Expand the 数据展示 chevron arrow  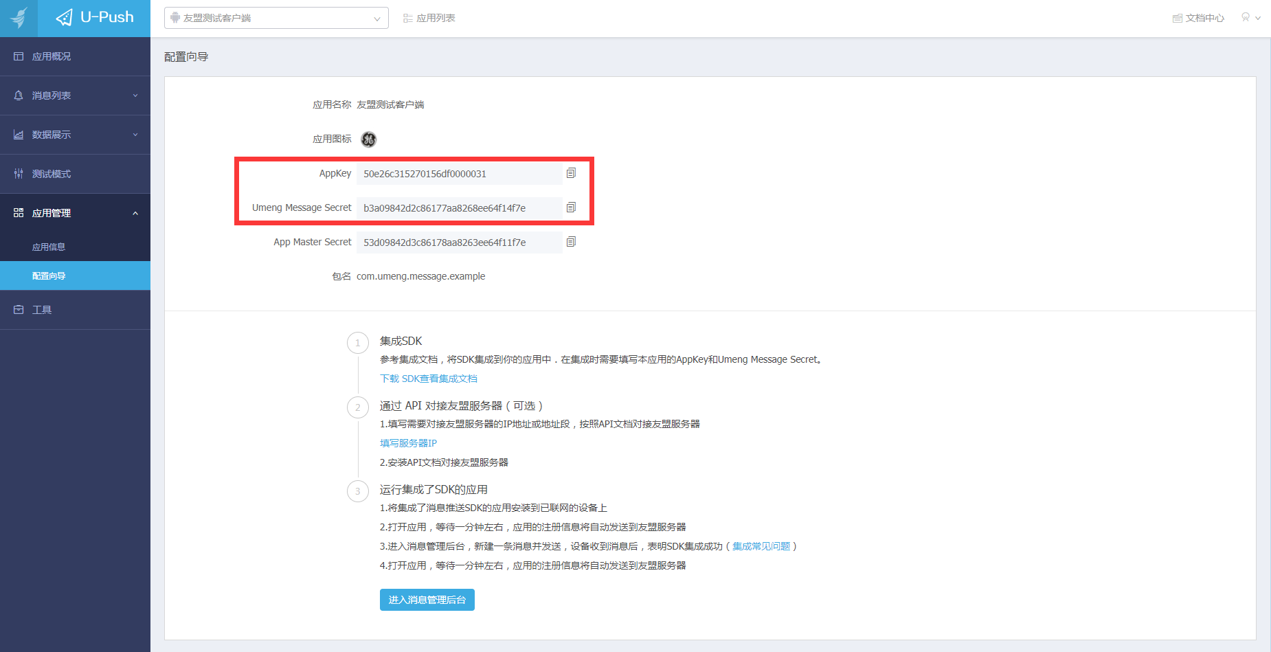tap(135, 135)
